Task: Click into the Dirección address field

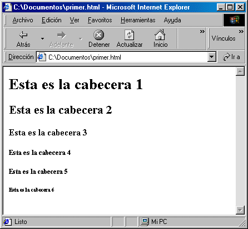Action: 126,57
